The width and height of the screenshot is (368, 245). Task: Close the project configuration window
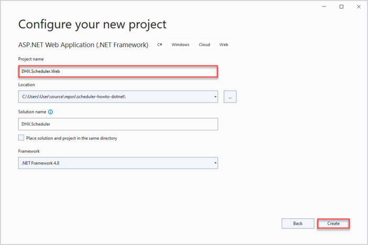coord(359,7)
